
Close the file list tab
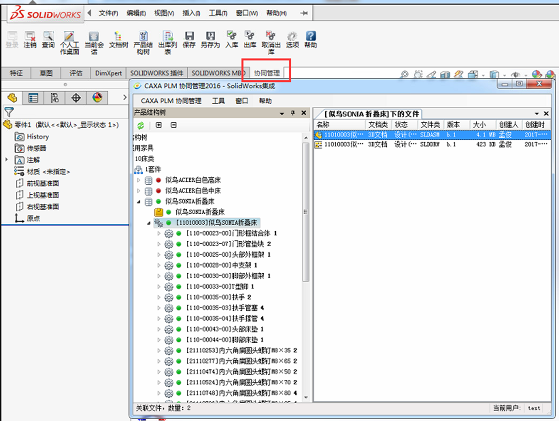[x=546, y=114]
